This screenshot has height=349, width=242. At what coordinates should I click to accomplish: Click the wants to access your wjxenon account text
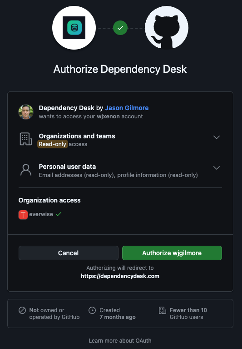coord(91,116)
